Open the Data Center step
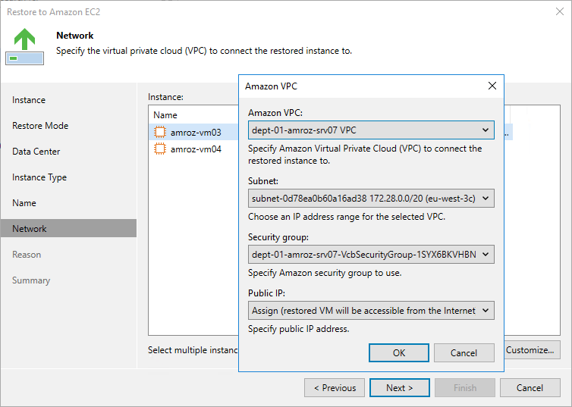 (36, 152)
